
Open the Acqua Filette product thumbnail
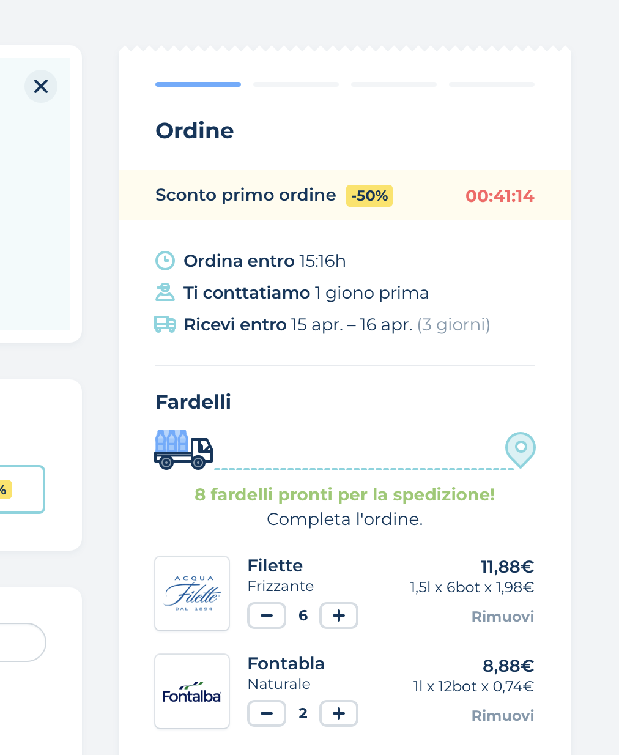[x=192, y=593]
